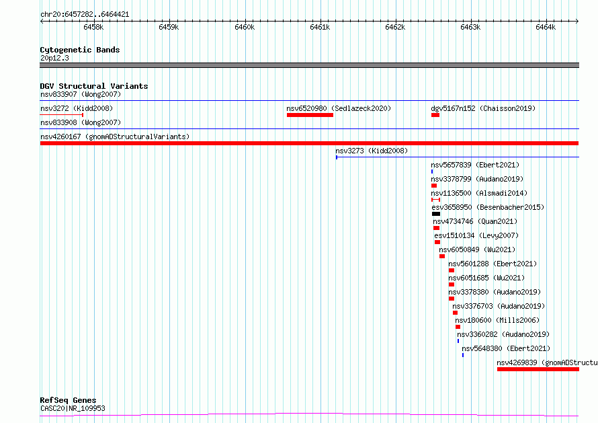Collapse the Cytogenetic Bands track title

(x=80, y=50)
